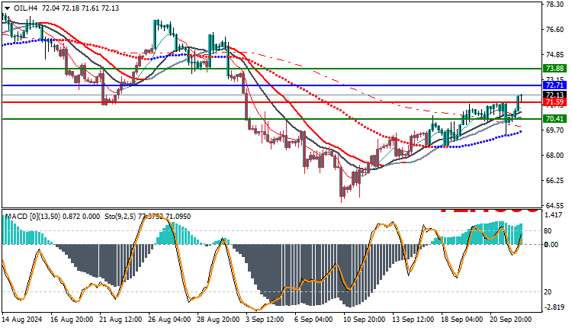Click the -2.819 indicator scale value
The width and height of the screenshot is (572, 328).
coord(554,307)
